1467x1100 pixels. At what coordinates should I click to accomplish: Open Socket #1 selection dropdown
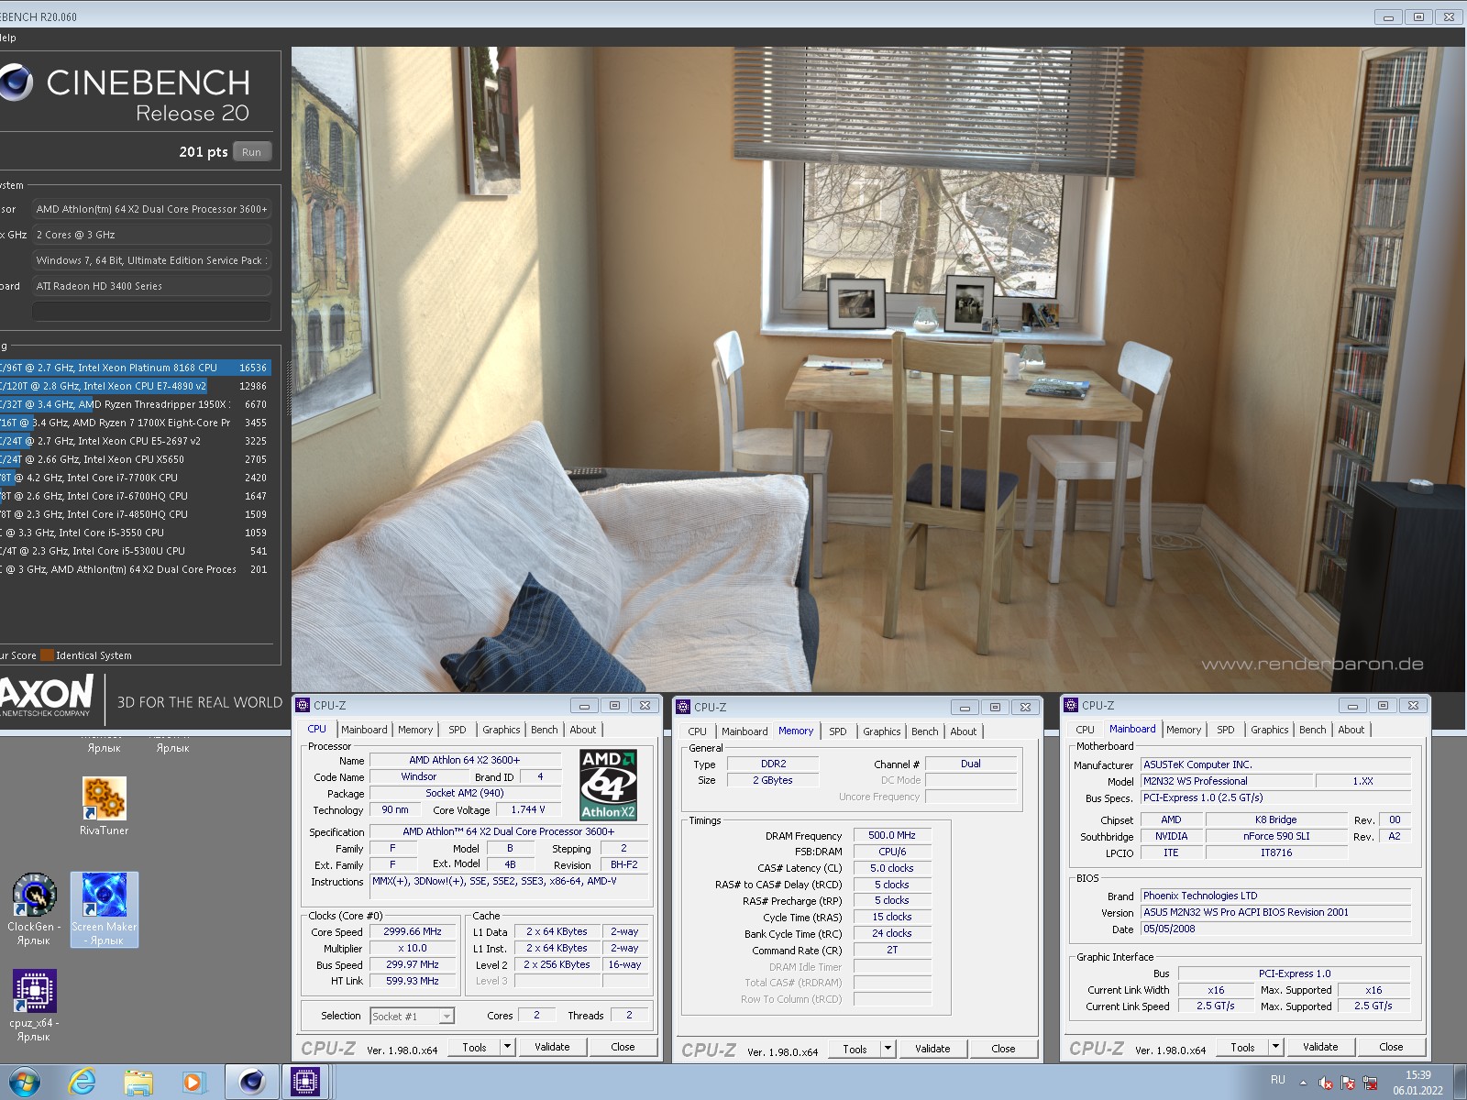point(412,1016)
